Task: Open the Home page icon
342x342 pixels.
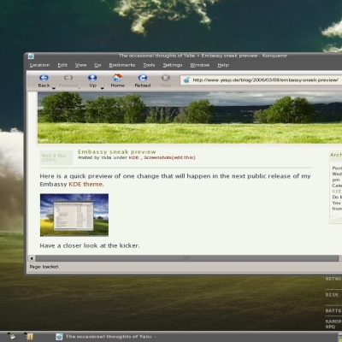Action: [x=117, y=78]
